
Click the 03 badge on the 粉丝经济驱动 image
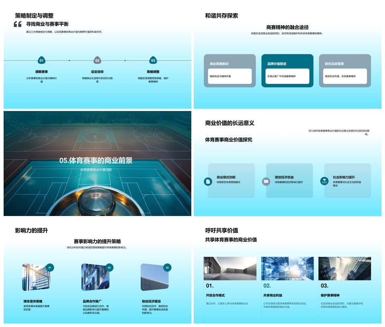click(x=167, y=268)
